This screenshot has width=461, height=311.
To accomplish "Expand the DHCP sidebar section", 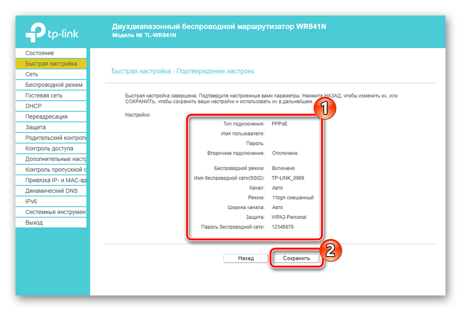I will point(33,106).
